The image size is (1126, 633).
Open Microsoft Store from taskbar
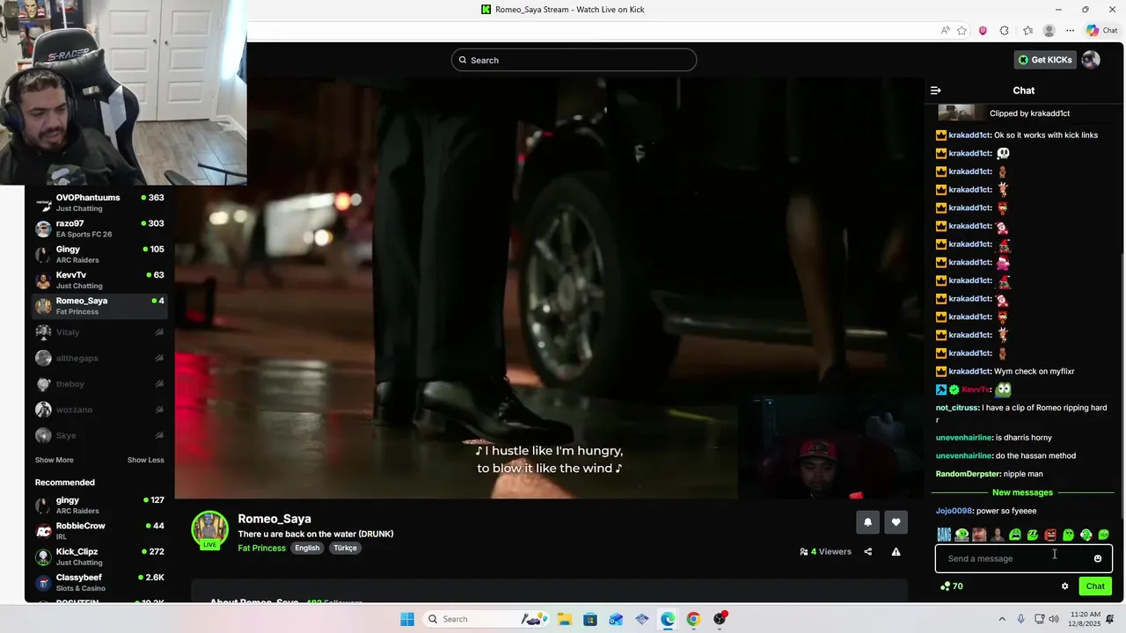pos(590,619)
